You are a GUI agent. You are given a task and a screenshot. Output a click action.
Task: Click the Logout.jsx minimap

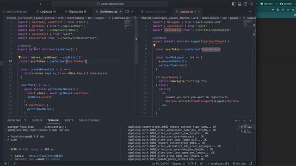point(248,24)
